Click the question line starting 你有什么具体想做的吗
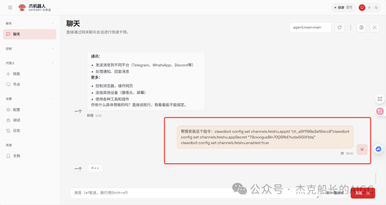This screenshot has height=205, width=386. (139, 105)
